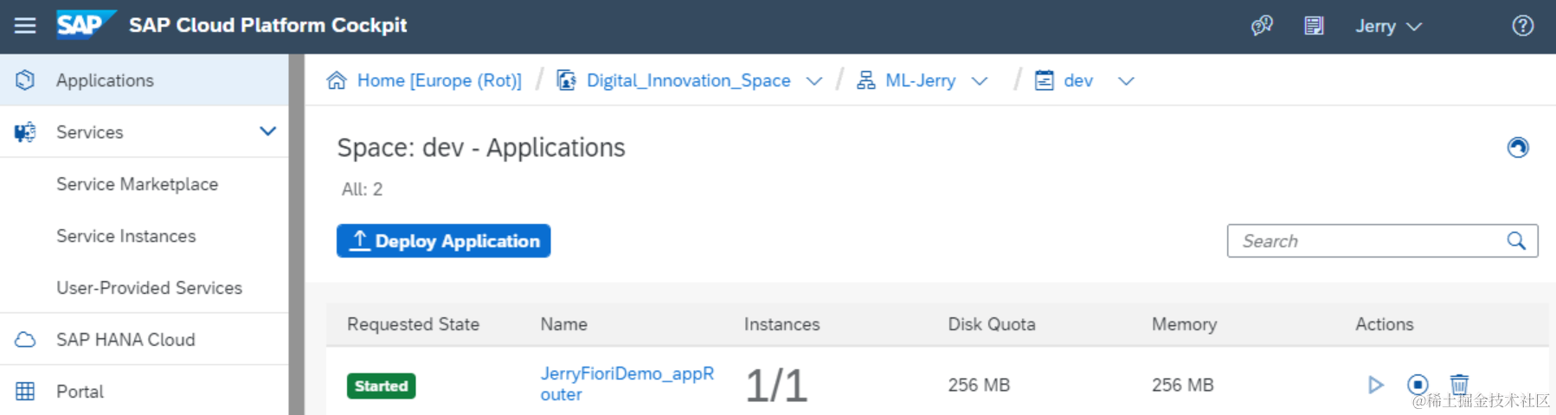Open the help question mark icon

[1522, 26]
